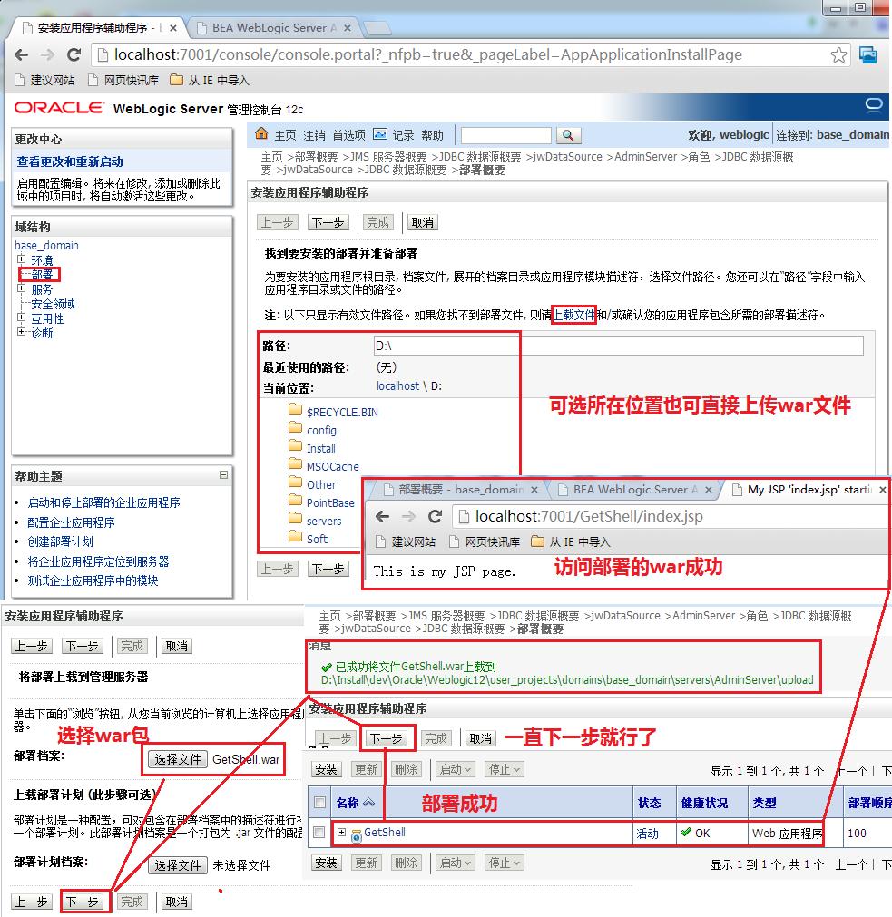Click the upper 安装 button above table

326,770
